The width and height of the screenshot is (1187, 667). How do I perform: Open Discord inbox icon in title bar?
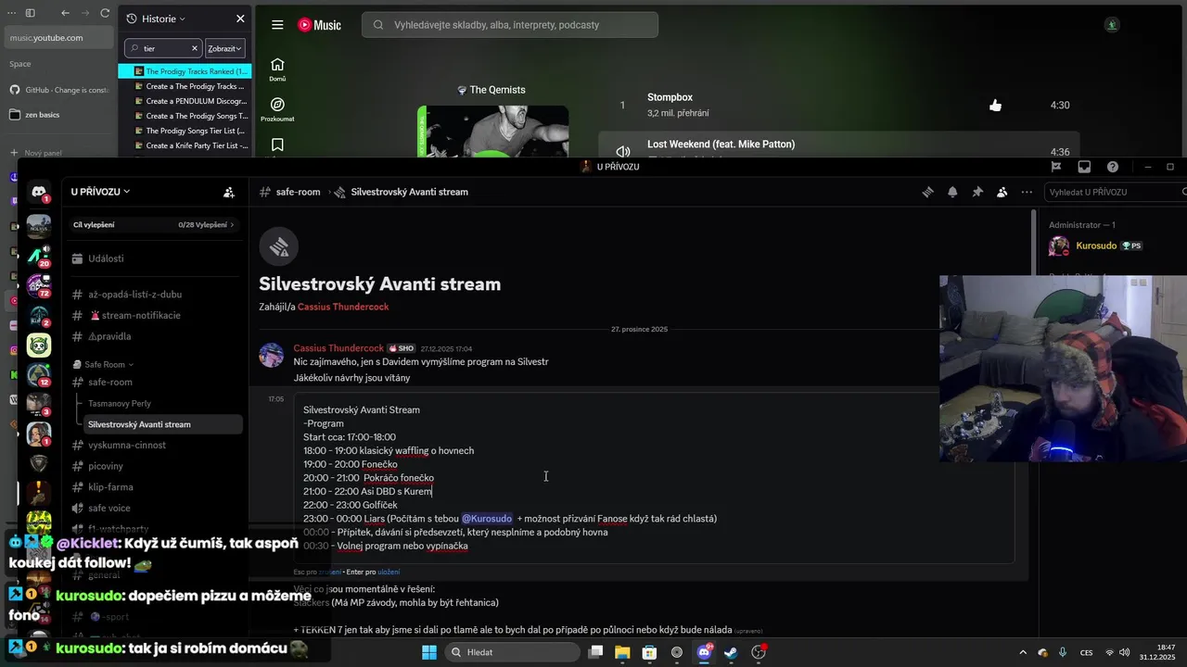1084,167
